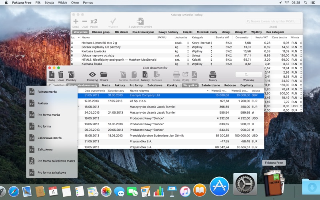Open Jednostka dropdown for Herbata Lipton row

[x=188, y=43]
